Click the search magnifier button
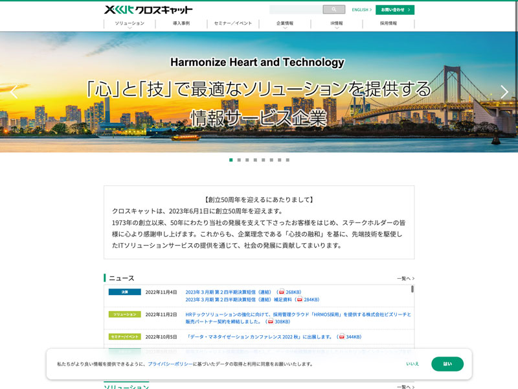This screenshot has width=518, height=389. tap(334, 10)
